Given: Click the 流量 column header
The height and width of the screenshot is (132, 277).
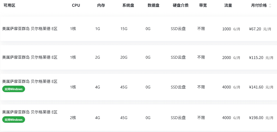Looking at the screenshot, I should click(228, 5).
